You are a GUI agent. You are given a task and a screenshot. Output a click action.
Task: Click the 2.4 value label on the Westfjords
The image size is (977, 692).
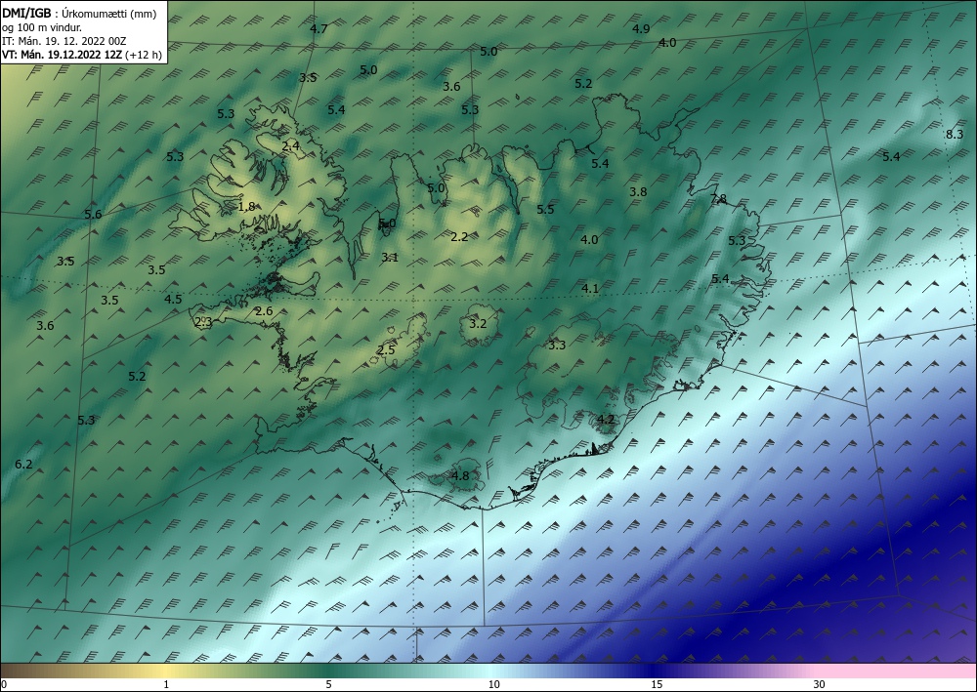coord(291,146)
